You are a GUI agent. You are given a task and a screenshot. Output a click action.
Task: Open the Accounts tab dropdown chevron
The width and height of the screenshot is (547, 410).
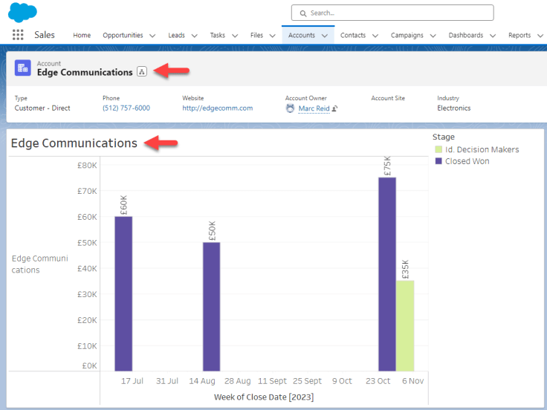tap(324, 36)
